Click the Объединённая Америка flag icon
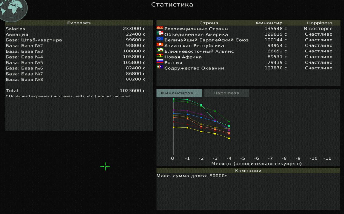The height and width of the screenshot is (214, 344). (x=160, y=33)
